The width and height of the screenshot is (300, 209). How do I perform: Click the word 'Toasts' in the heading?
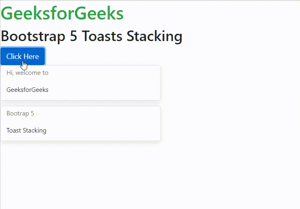[x=103, y=36]
